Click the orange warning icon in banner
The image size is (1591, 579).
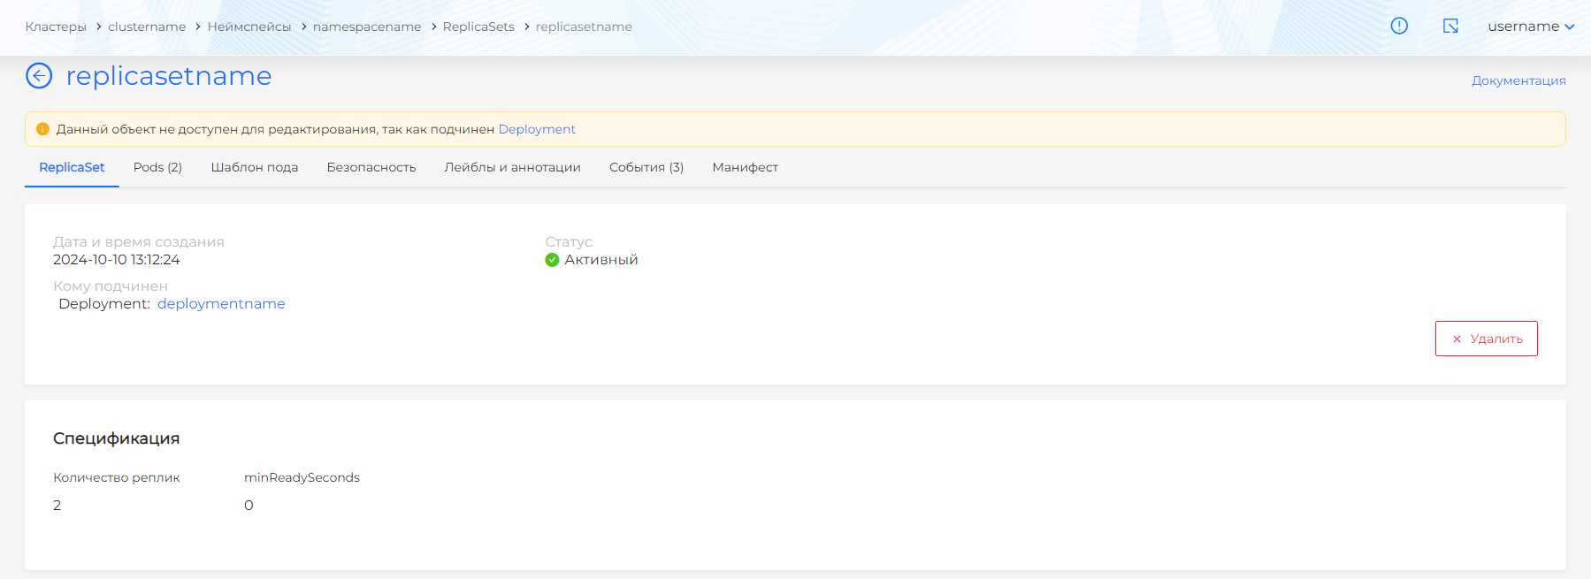(x=42, y=129)
